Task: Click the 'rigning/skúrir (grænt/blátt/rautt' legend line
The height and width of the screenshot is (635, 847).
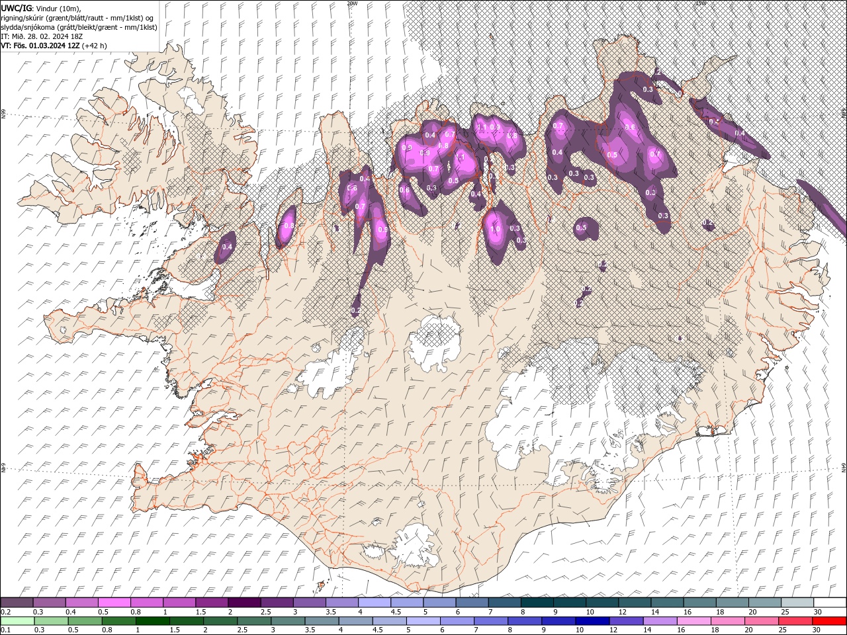Action: tap(78, 18)
